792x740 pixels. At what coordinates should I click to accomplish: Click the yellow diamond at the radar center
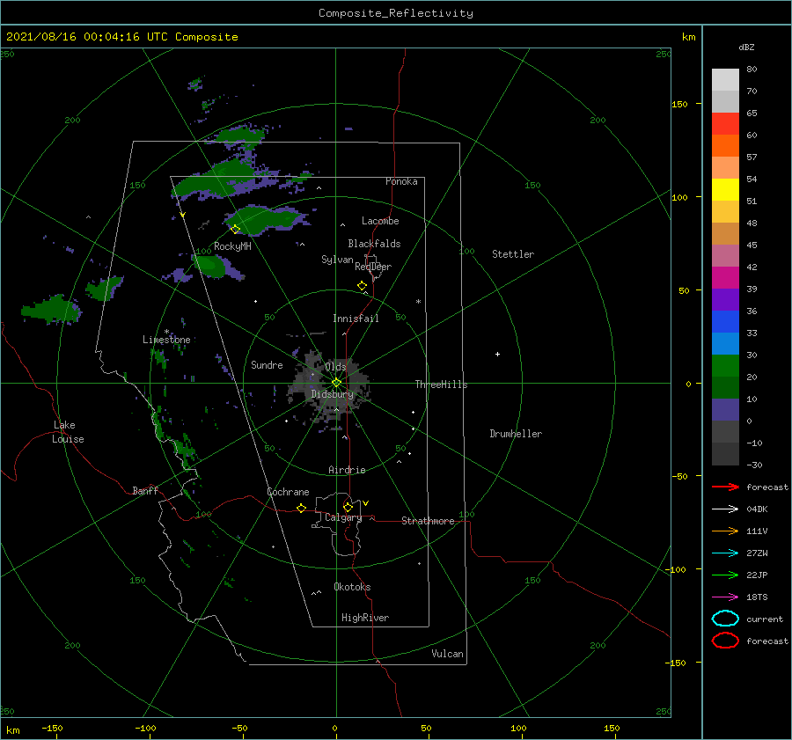[x=336, y=383]
